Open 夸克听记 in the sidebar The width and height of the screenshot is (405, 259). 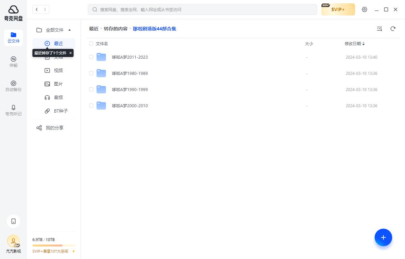click(13, 110)
